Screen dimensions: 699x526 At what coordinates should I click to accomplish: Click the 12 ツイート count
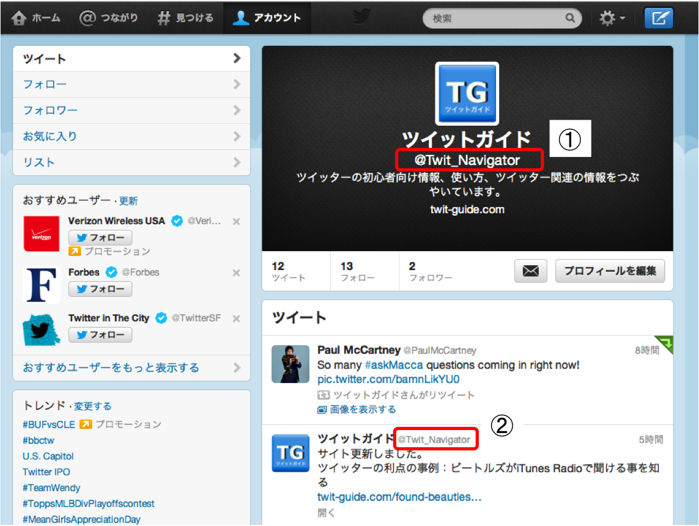click(289, 271)
